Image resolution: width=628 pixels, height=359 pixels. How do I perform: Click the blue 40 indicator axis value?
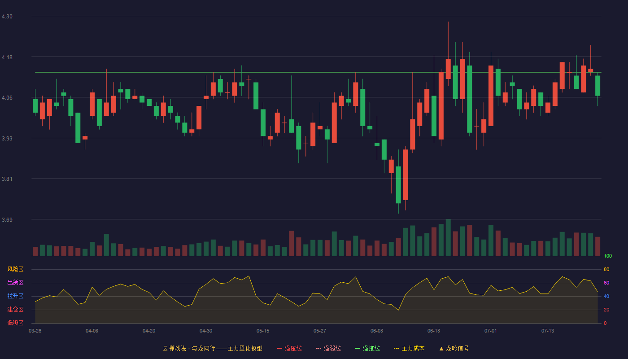606,296
